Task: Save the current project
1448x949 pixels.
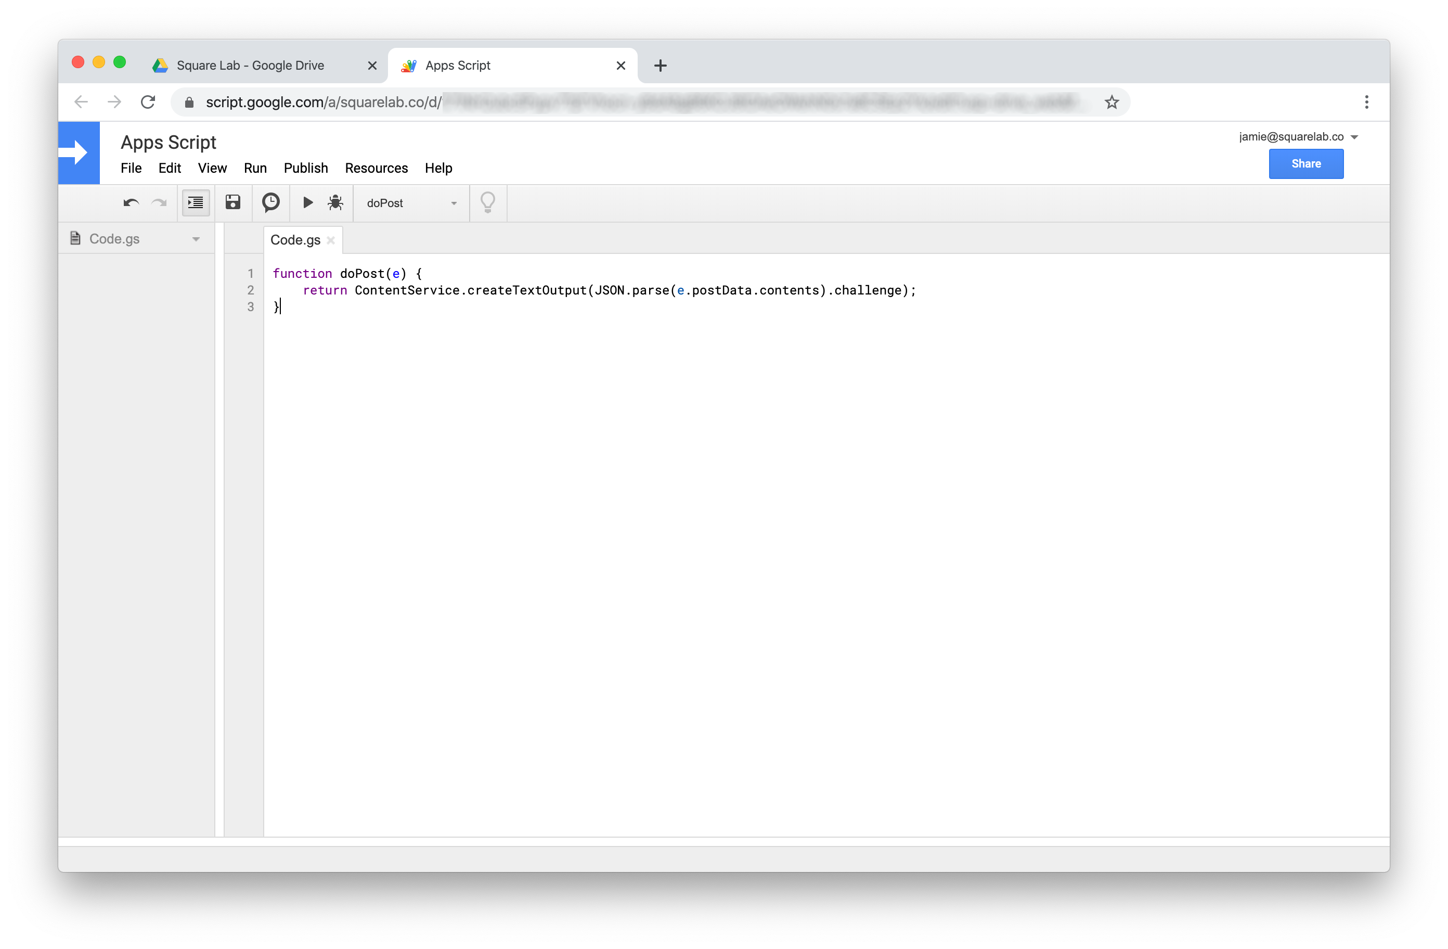Action: [232, 203]
